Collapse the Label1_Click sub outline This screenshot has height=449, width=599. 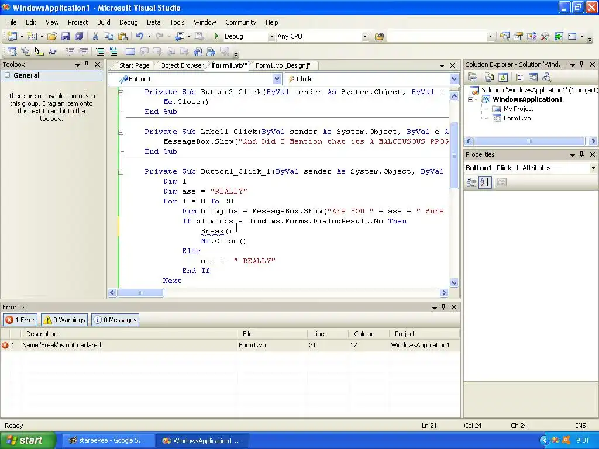pos(121,132)
